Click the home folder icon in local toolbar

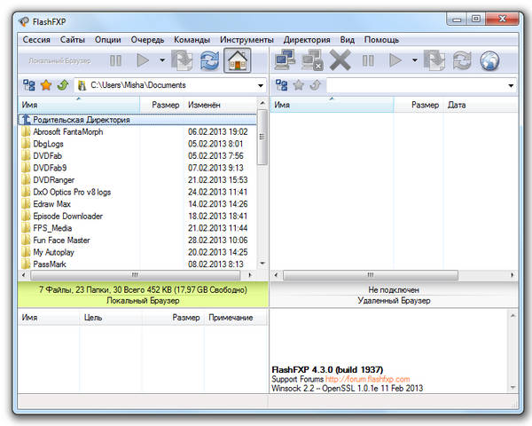pos(237,61)
